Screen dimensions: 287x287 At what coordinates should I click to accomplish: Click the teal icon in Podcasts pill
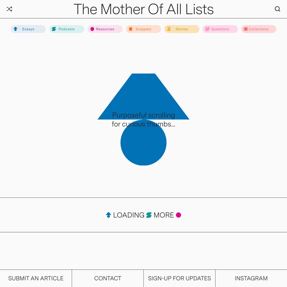tap(54, 29)
